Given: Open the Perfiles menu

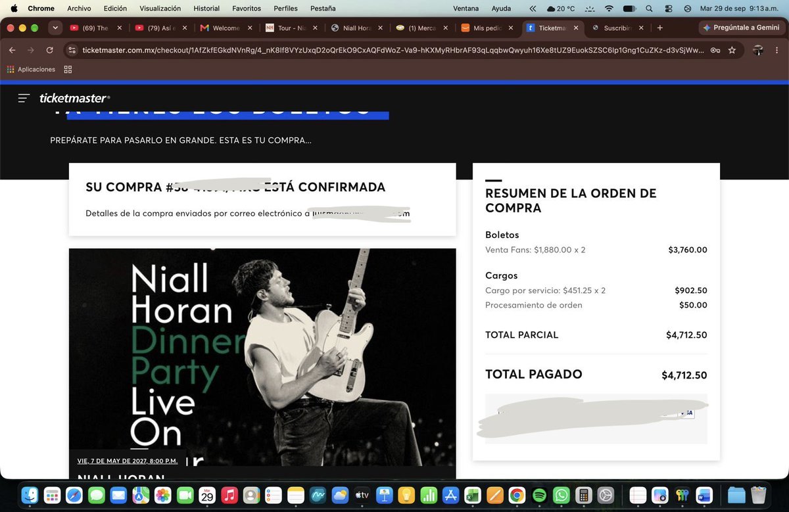Looking at the screenshot, I should (285, 9).
